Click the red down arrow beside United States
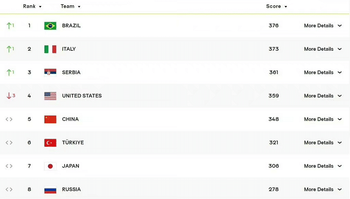This screenshot has height=199, width=350. (9, 96)
